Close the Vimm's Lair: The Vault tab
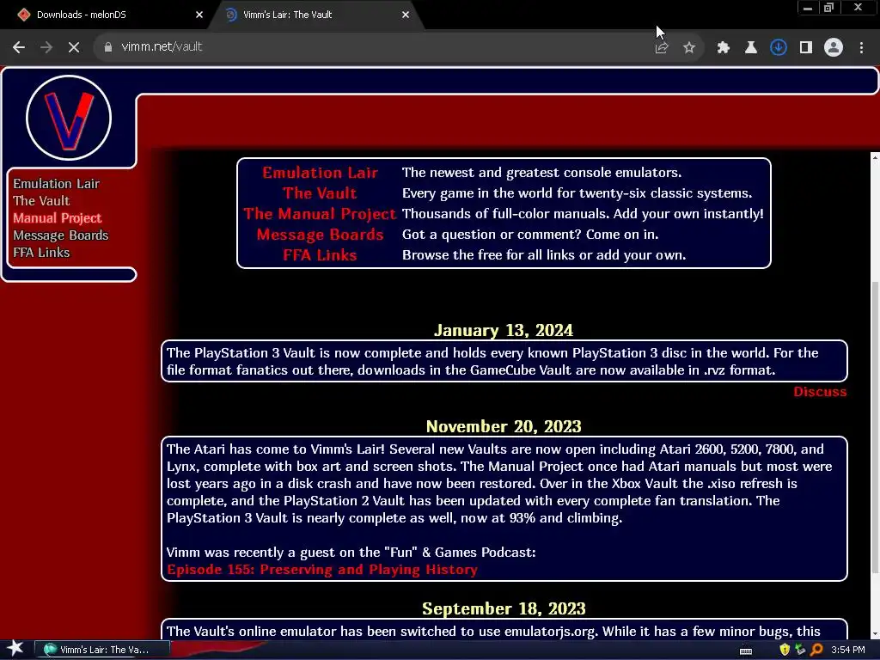Viewport: 880px width, 660px height. pyautogui.click(x=406, y=15)
